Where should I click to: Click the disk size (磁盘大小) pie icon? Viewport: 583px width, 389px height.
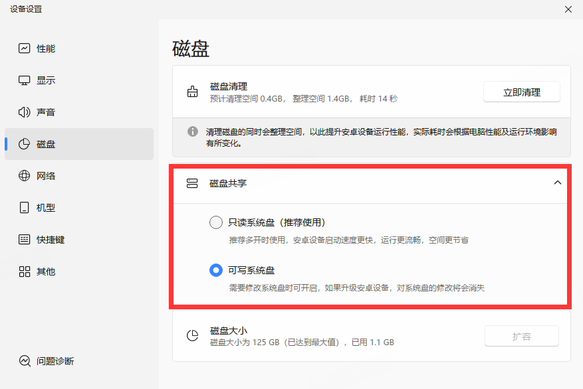193,336
